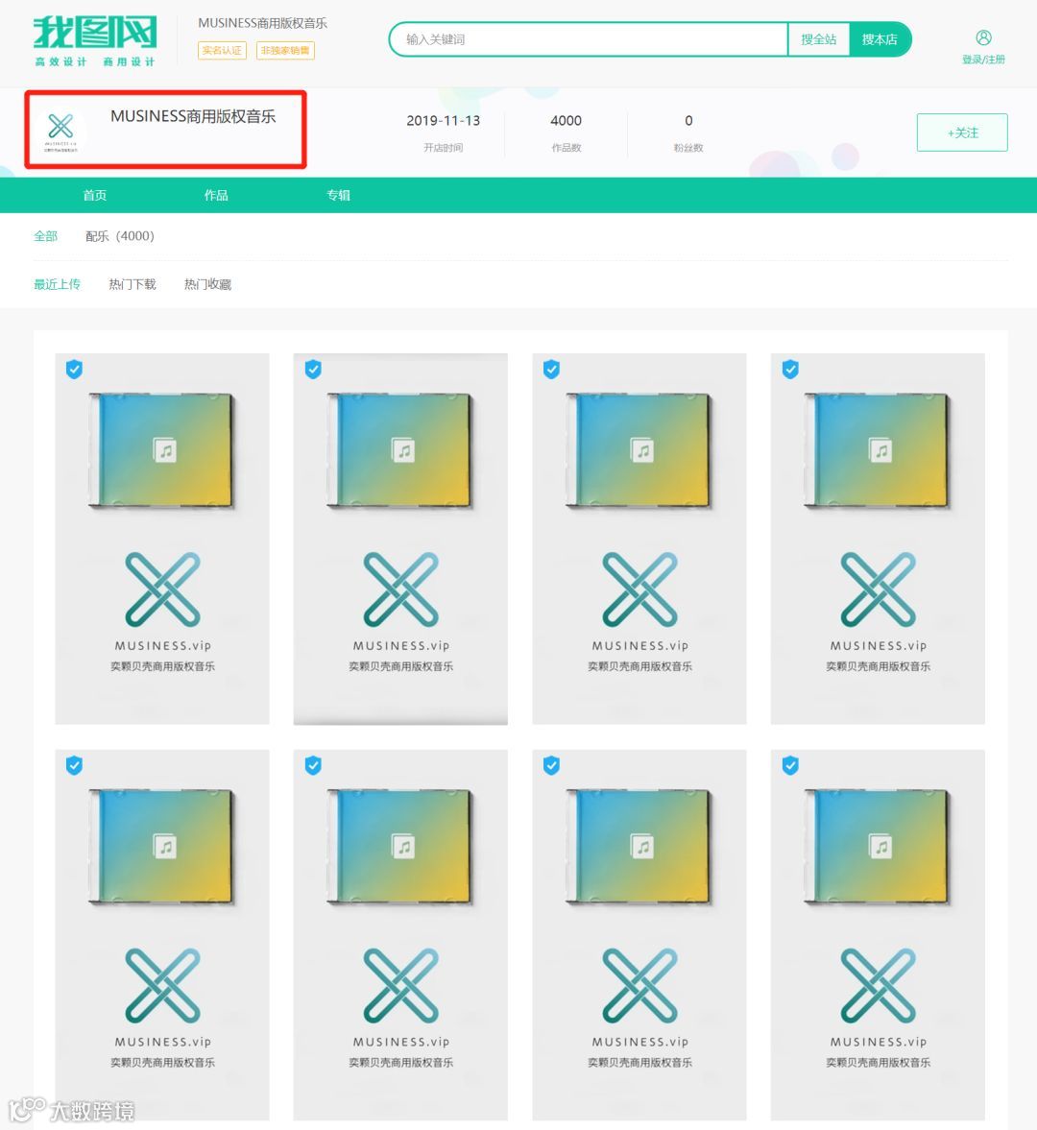Open the login/register user icon

point(983,37)
